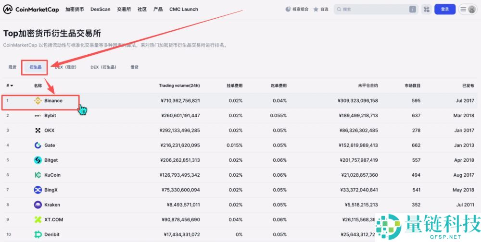This screenshot has height=242, width=481.
Task: Click the Bybit logo icon
Action: (x=38, y=116)
